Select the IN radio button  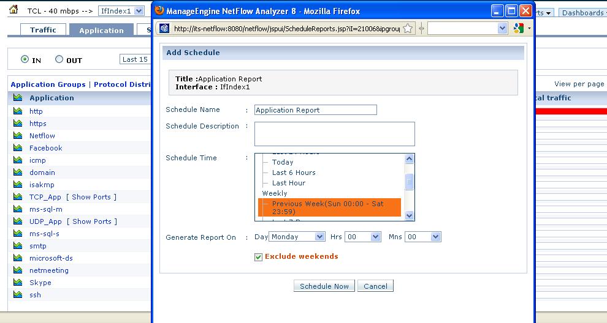click(25, 59)
